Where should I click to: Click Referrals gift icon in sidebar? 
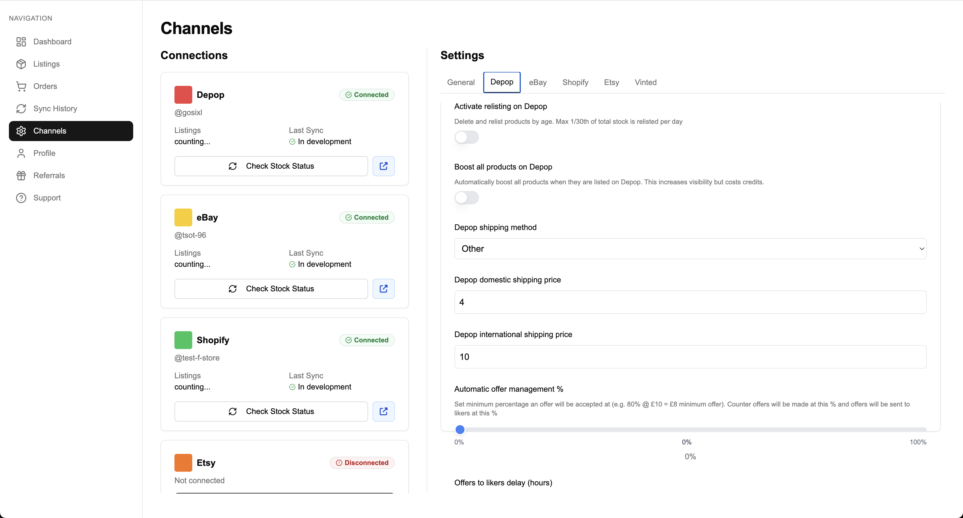pyautogui.click(x=21, y=175)
